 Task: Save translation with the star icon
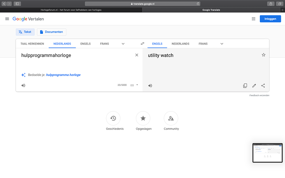(264, 55)
